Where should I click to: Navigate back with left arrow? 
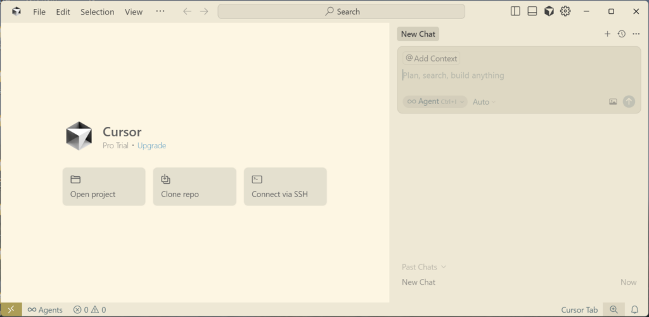pyautogui.click(x=187, y=11)
